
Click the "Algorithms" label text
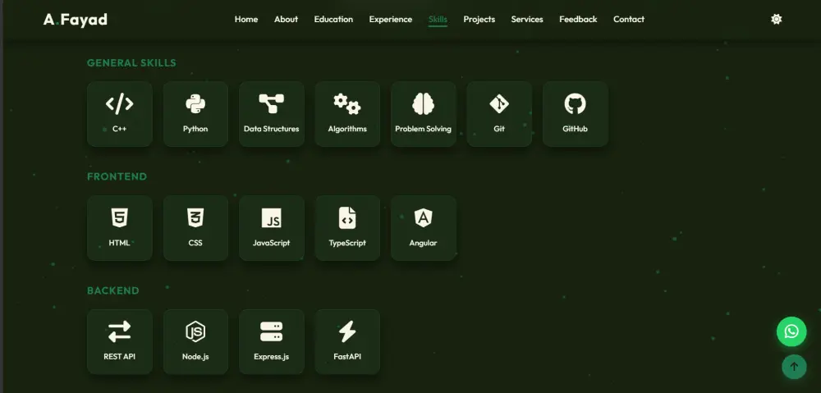click(347, 129)
